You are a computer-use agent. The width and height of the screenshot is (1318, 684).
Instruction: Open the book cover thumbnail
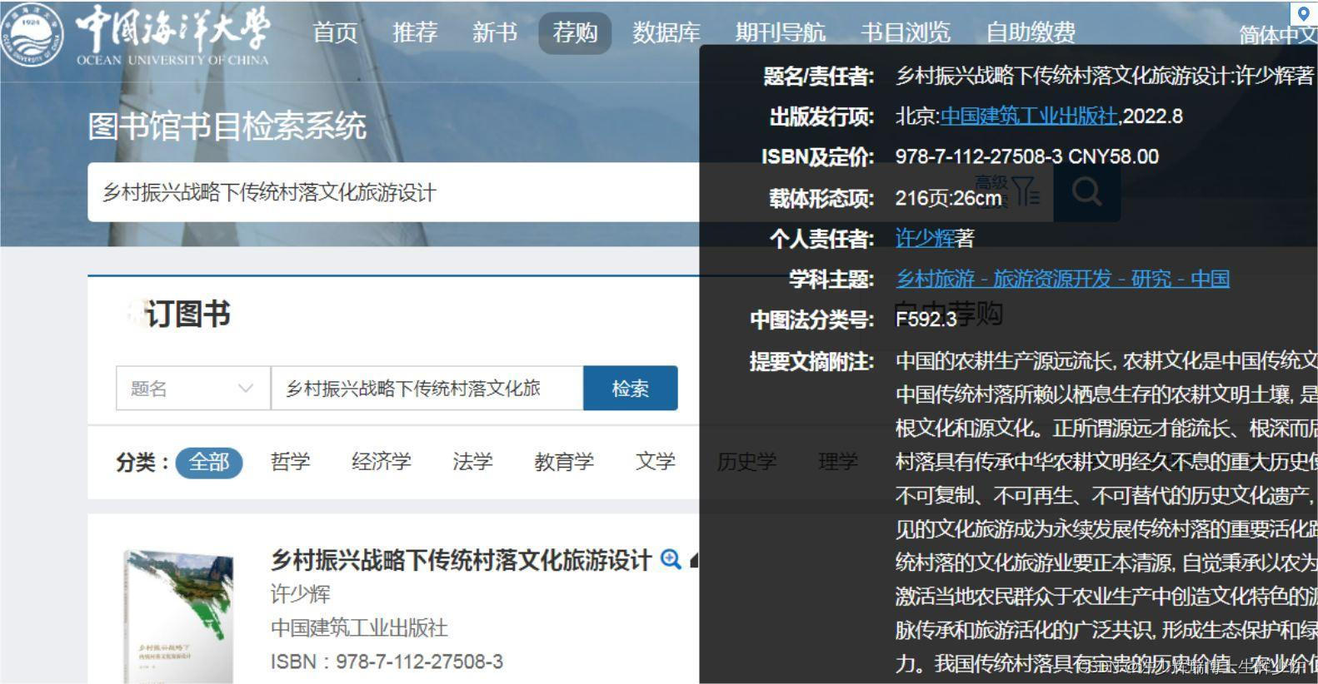178,616
